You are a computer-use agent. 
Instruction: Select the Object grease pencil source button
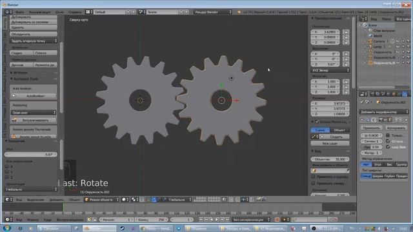coord(340,130)
